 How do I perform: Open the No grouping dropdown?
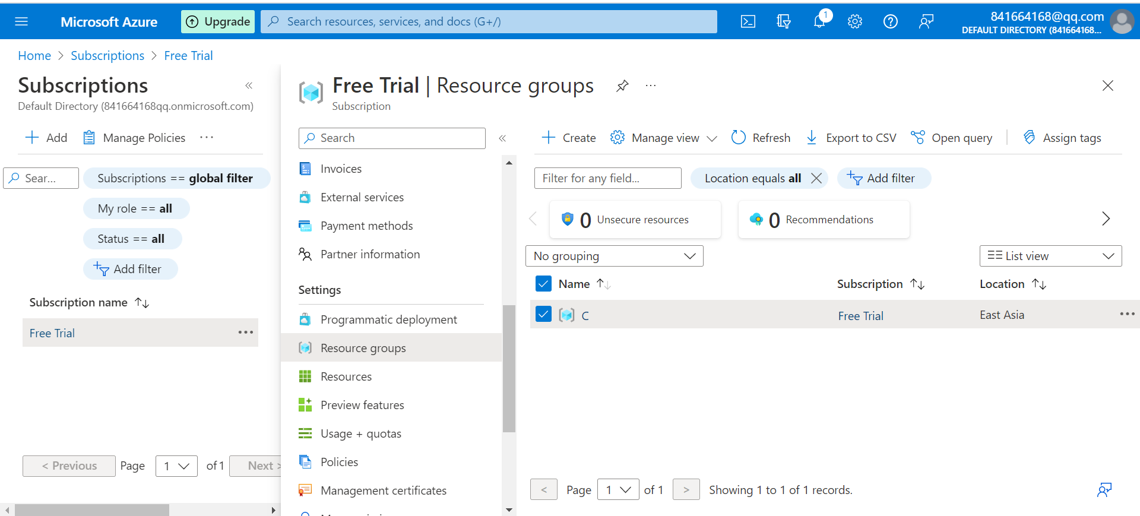pos(615,256)
